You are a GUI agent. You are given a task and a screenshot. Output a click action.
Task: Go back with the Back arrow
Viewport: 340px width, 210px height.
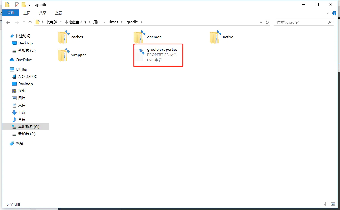(8, 22)
